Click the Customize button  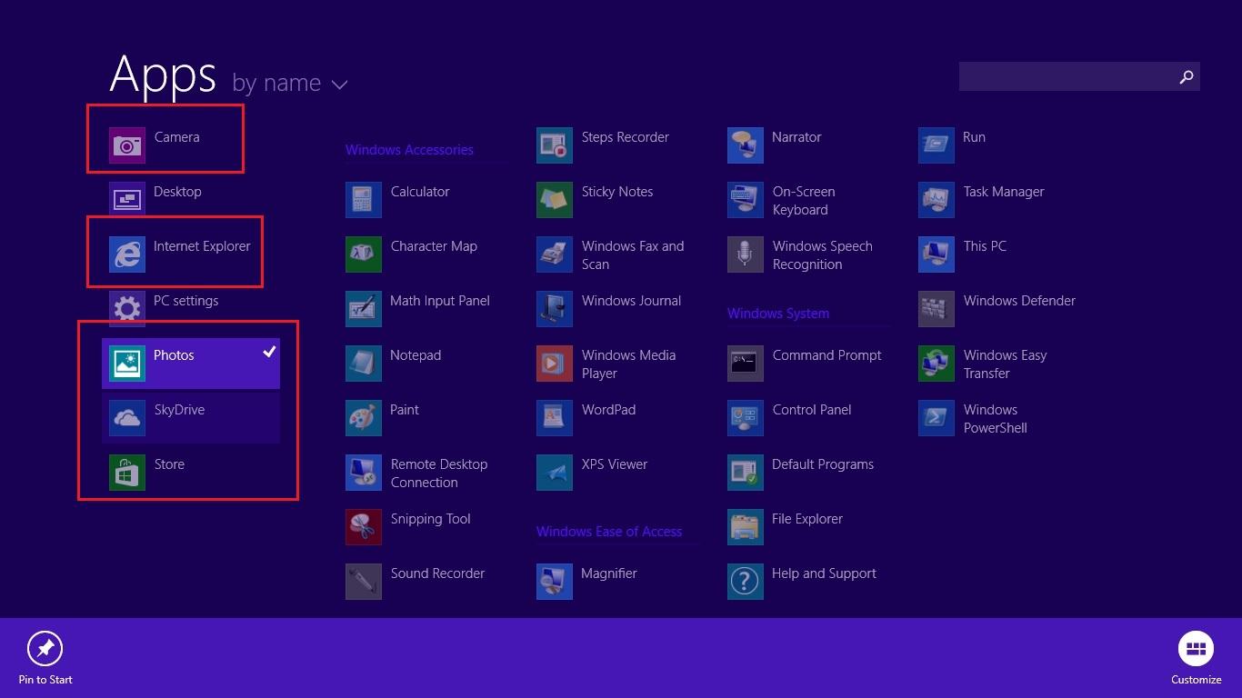(1197, 658)
